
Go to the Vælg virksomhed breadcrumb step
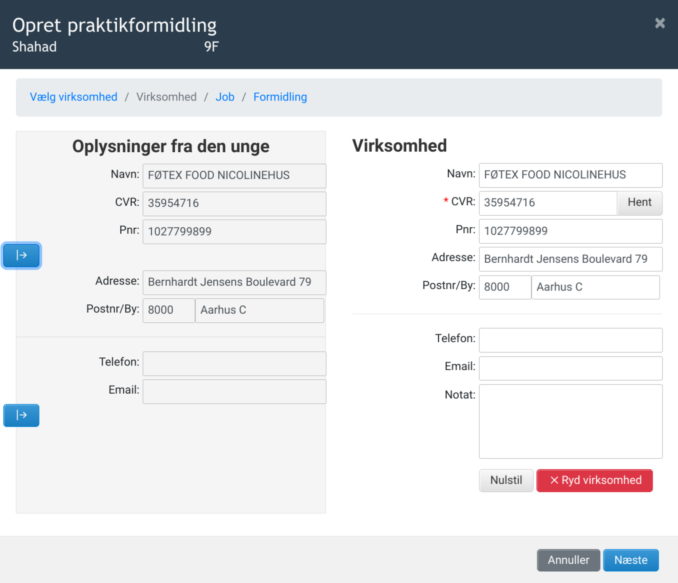74,97
